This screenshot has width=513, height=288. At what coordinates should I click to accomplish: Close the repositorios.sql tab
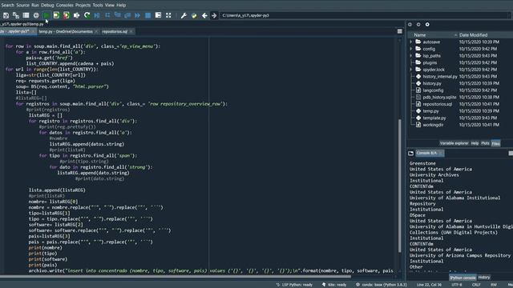click(131, 32)
